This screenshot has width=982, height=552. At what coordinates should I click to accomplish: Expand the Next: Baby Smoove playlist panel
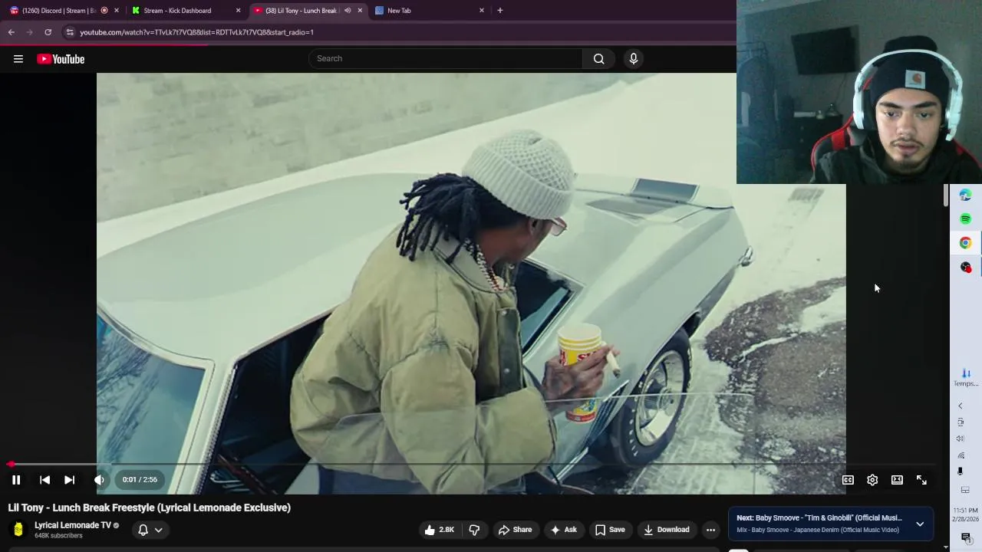[920, 524]
